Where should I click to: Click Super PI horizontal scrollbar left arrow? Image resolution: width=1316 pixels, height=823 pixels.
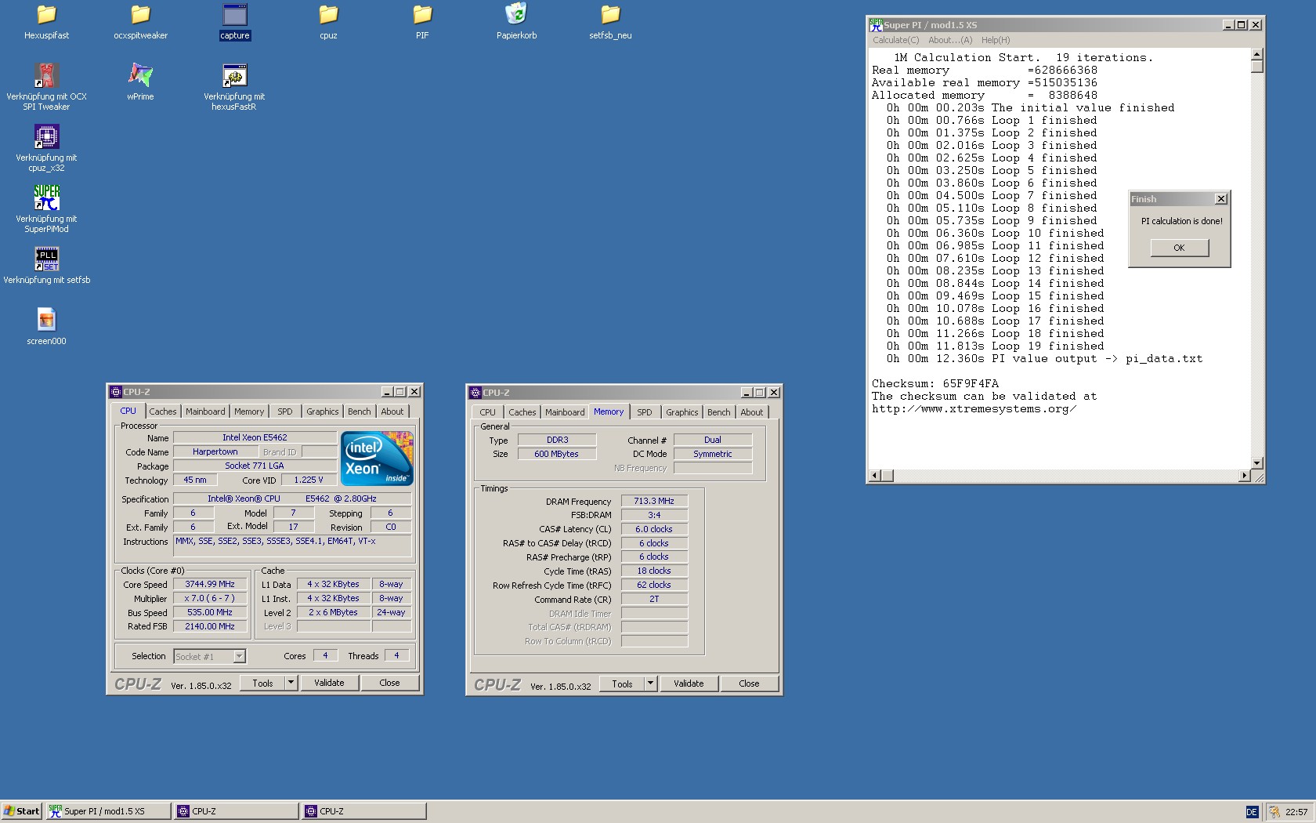point(876,475)
